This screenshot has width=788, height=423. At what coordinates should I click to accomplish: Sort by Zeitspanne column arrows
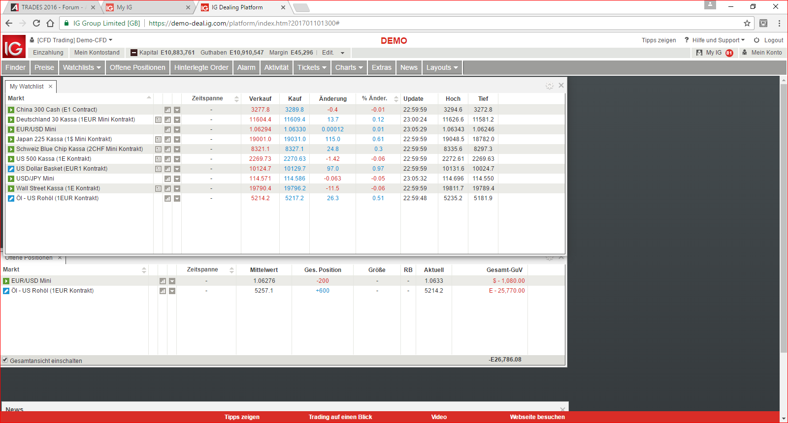pos(236,99)
